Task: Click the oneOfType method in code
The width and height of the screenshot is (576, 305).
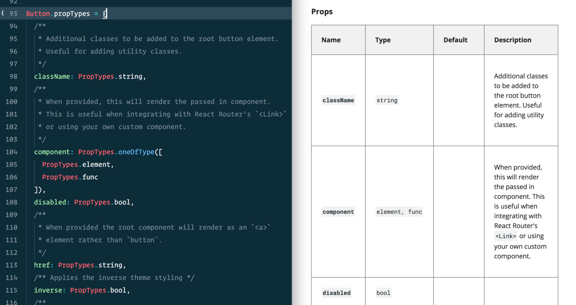Action: click(x=136, y=152)
